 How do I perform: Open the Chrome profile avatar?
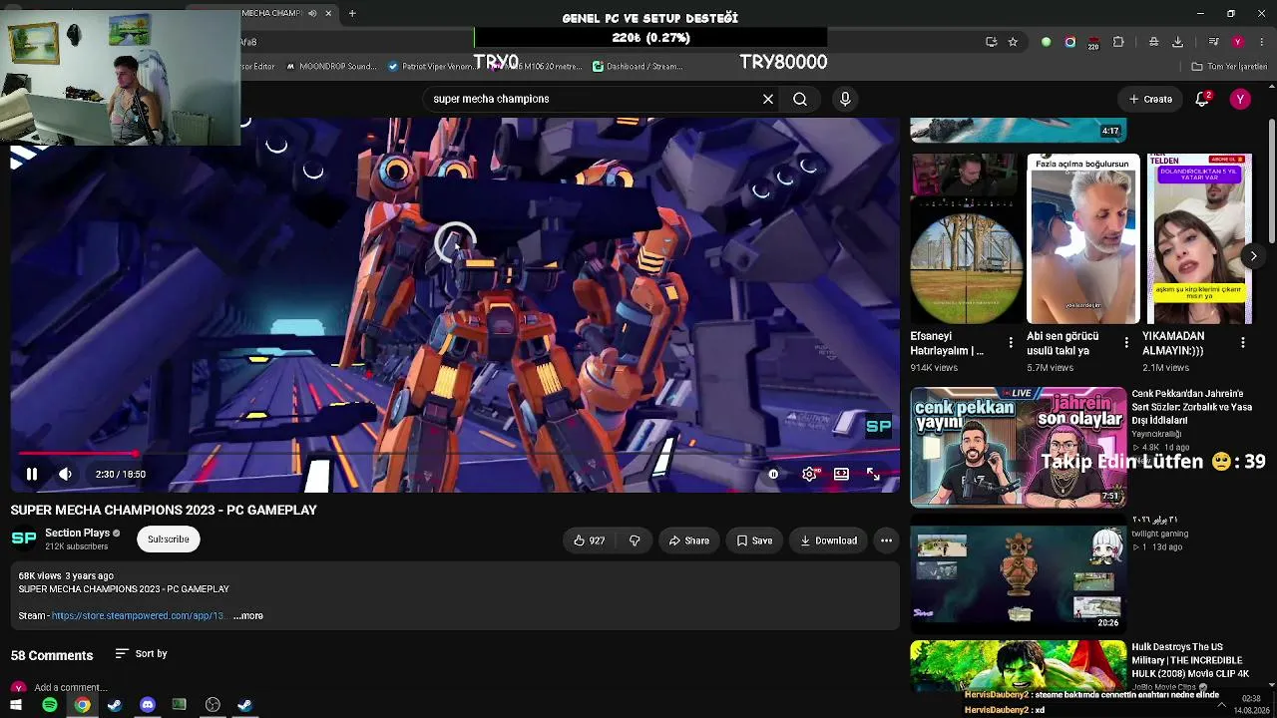click(x=1238, y=42)
